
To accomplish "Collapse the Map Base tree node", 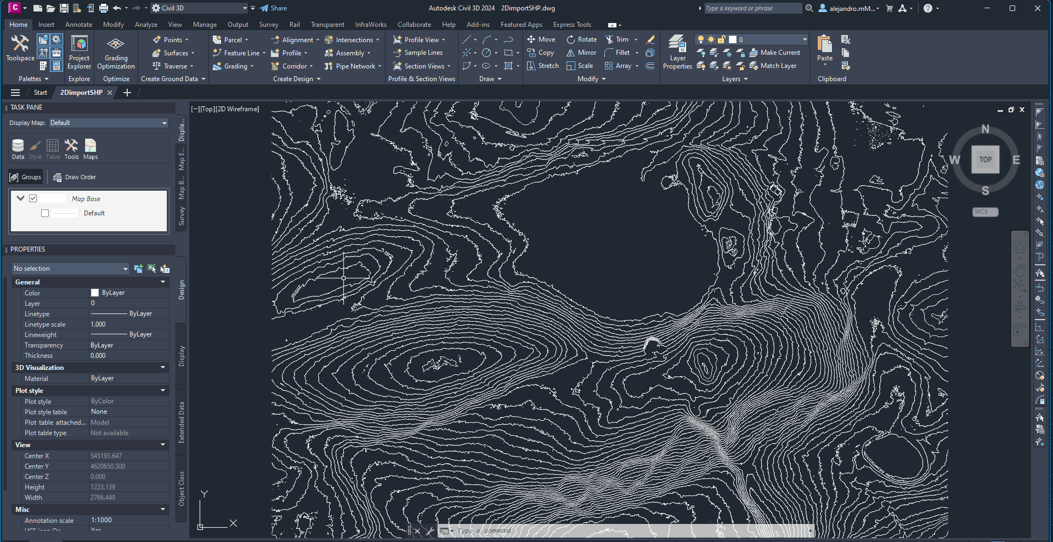I will (21, 198).
